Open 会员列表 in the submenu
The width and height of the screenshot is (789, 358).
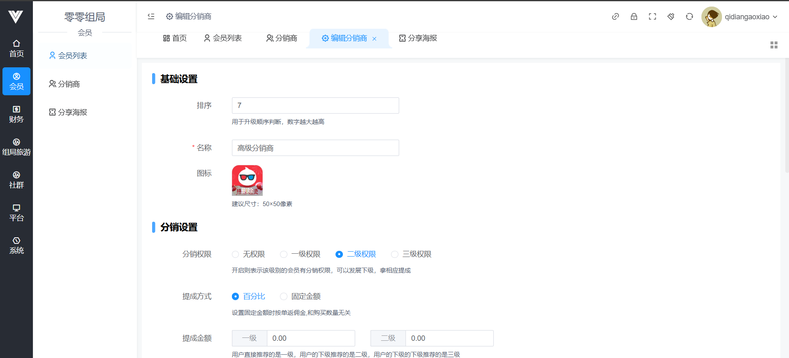[x=68, y=56]
